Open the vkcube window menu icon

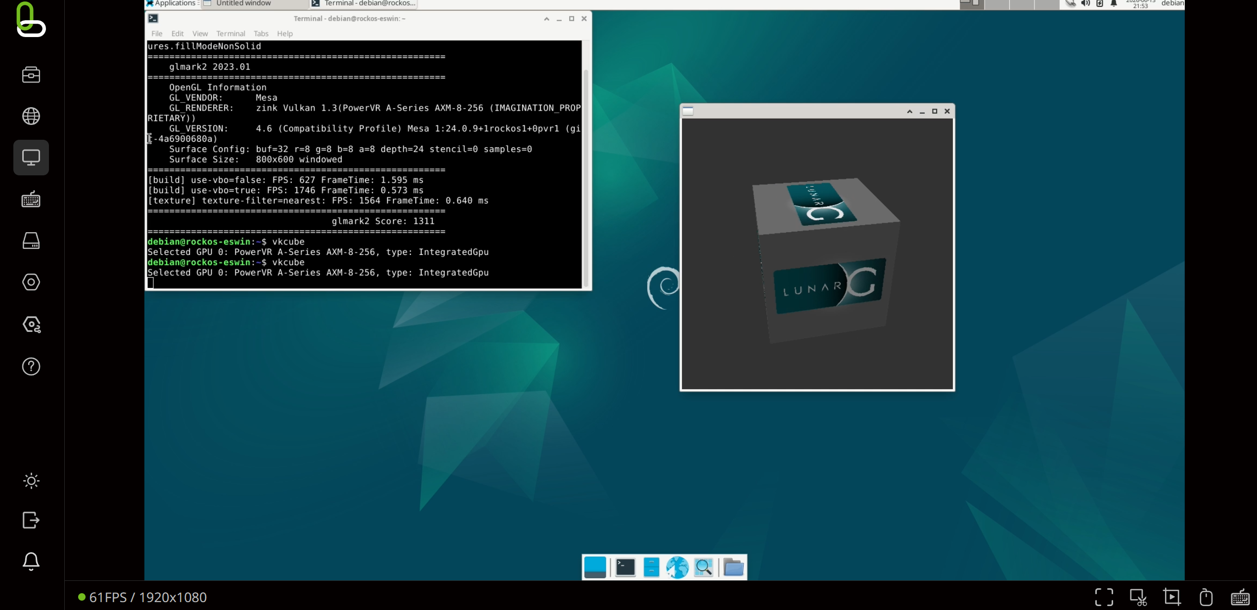pyautogui.click(x=688, y=111)
